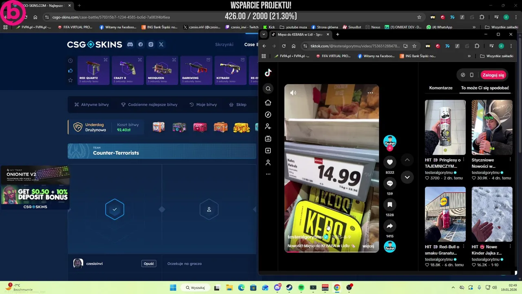Open tab search dropdown in TikTok window
The image size is (522, 294).
click(x=264, y=34)
